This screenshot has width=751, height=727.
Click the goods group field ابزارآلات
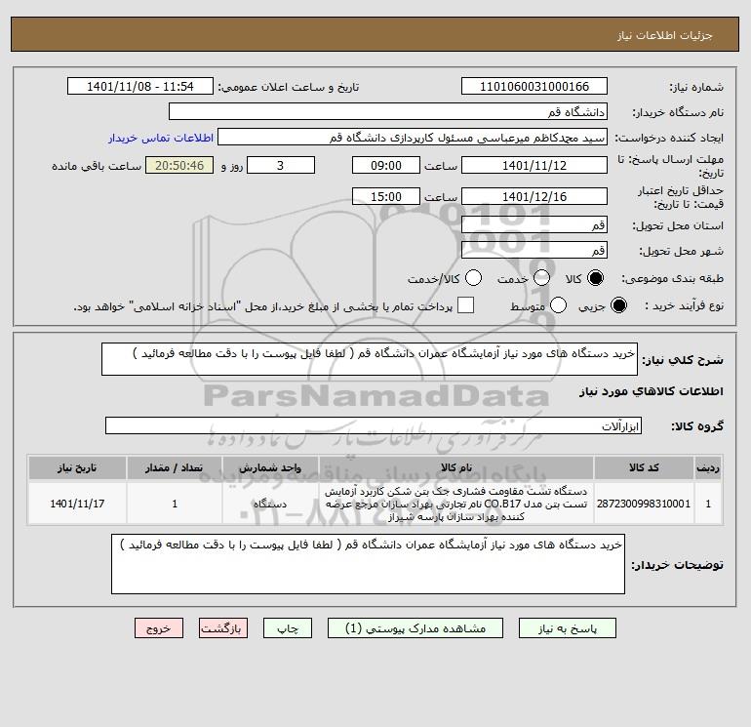[x=374, y=425]
